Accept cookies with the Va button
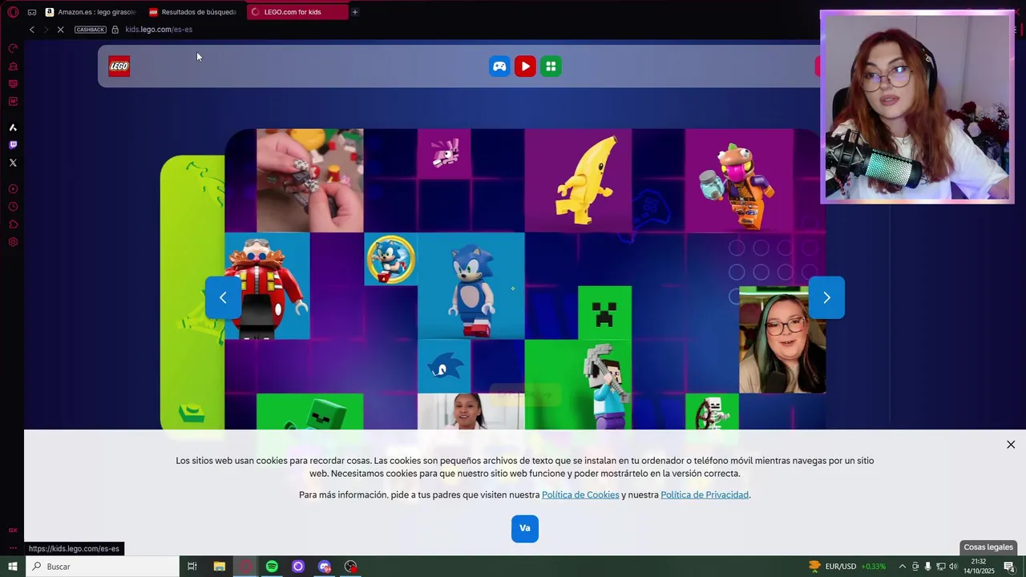This screenshot has width=1026, height=577. [525, 528]
